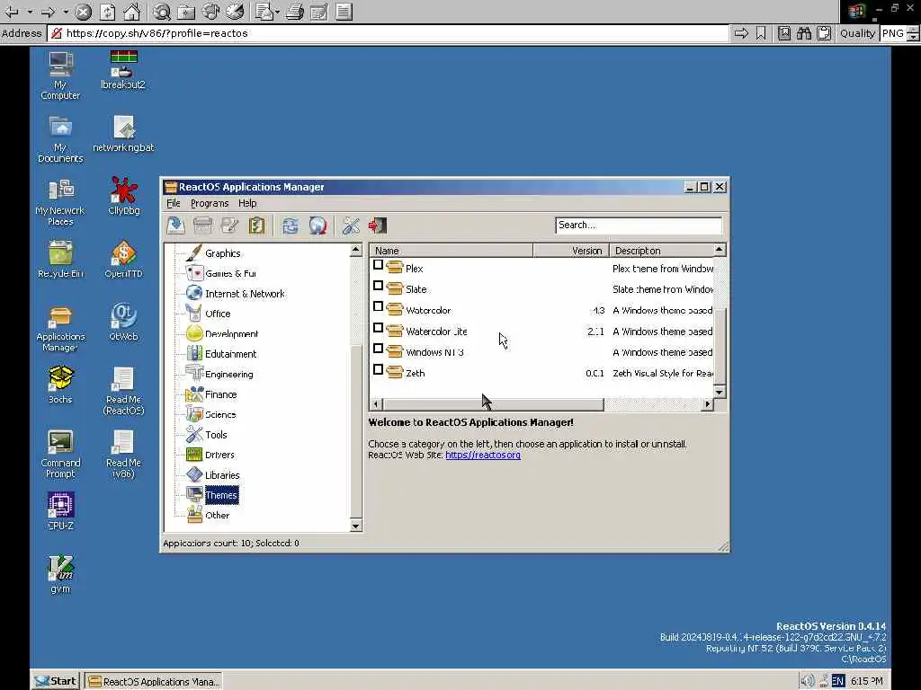Check the Slate theme checkbox
The height and width of the screenshot is (690, 921).
[x=379, y=286]
